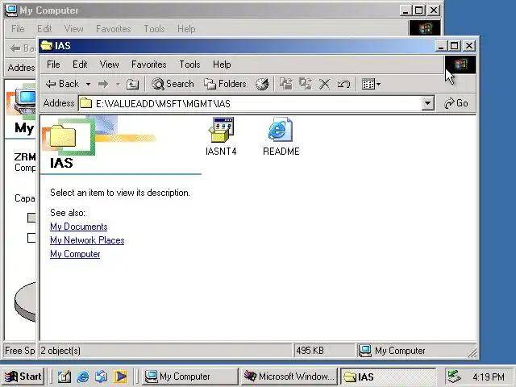
Task: Open the Edit menu in IAS window
Action: pyautogui.click(x=80, y=64)
